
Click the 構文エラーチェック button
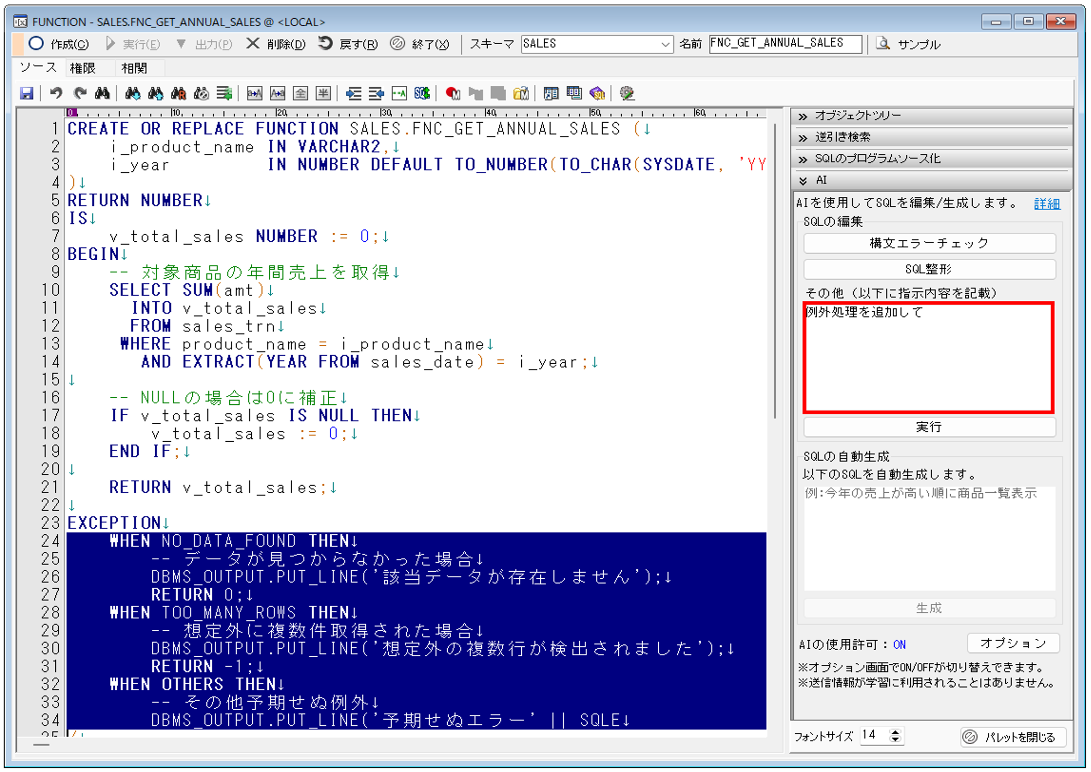pyautogui.click(x=929, y=243)
